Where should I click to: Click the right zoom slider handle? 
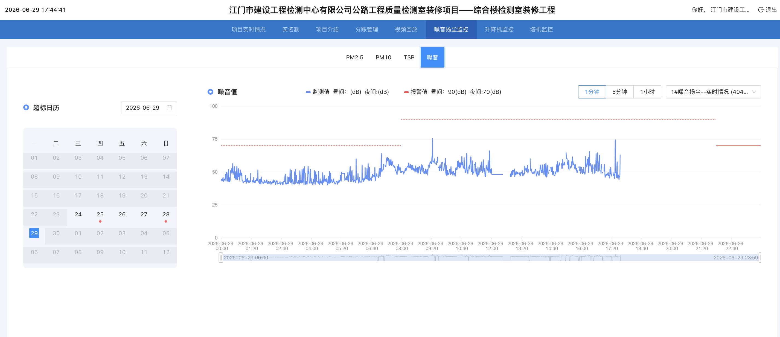(760, 258)
